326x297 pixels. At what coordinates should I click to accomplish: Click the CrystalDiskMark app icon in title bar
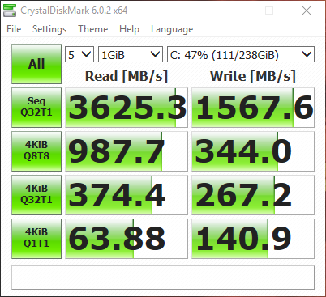(10, 11)
